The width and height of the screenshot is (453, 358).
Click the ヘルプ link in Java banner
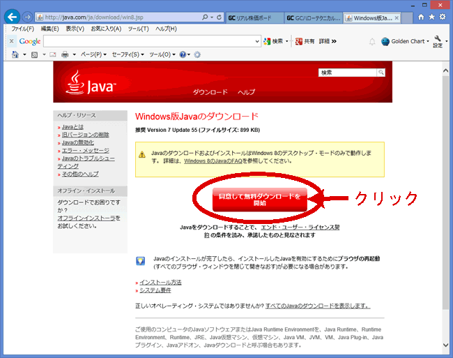point(246,92)
